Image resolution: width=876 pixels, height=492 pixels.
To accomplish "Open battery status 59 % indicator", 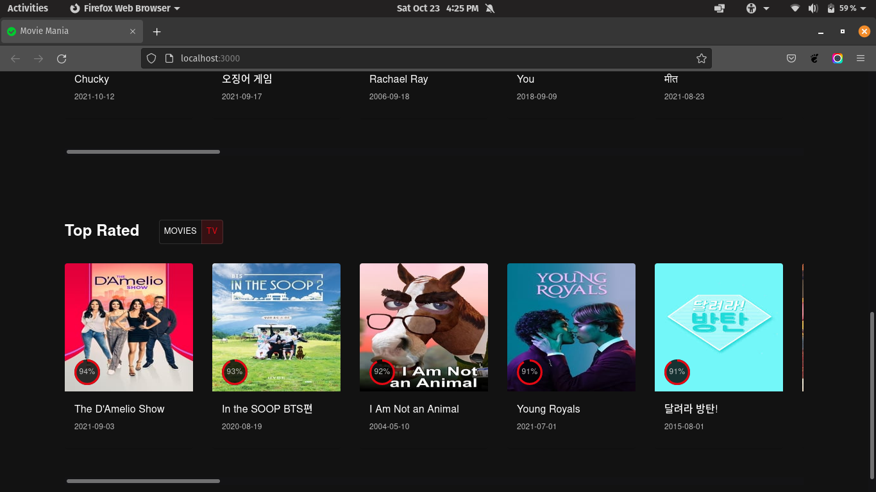I will pos(845,8).
